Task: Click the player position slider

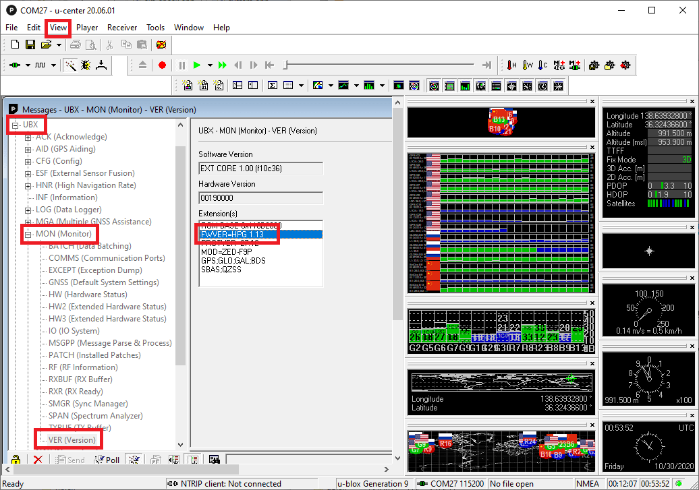Action: tap(286, 65)
